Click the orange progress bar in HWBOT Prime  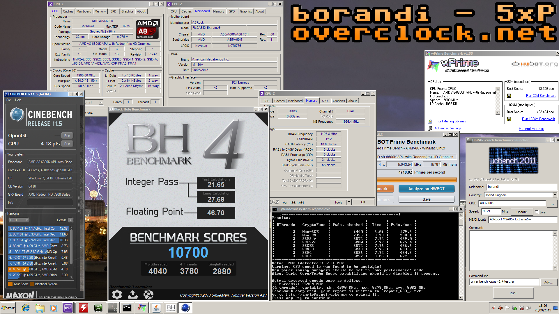(x=417, y=180)
